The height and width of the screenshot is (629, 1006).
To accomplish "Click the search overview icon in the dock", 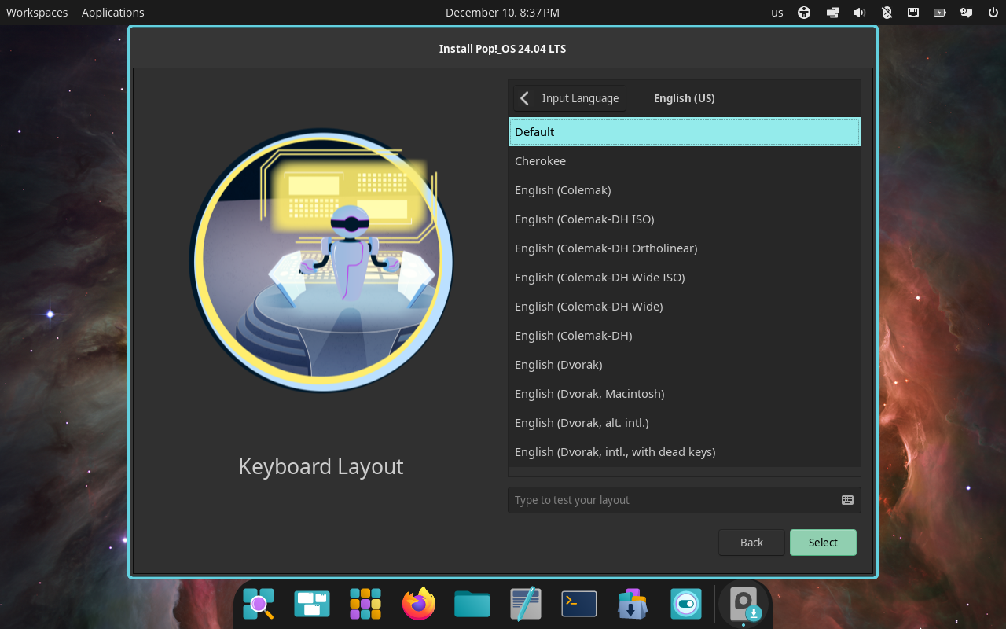I will click(258, 603).
